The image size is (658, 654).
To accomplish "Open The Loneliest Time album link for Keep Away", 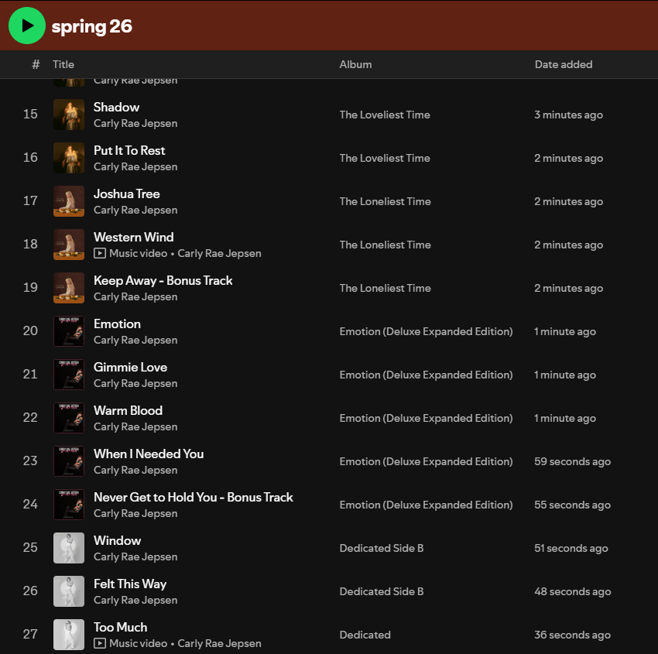I will (x=385, y=288).
